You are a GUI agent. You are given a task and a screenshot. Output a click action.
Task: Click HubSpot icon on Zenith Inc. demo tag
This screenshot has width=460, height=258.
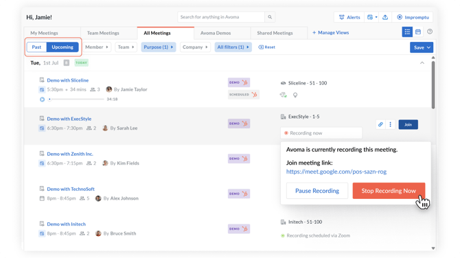(244, 159)
